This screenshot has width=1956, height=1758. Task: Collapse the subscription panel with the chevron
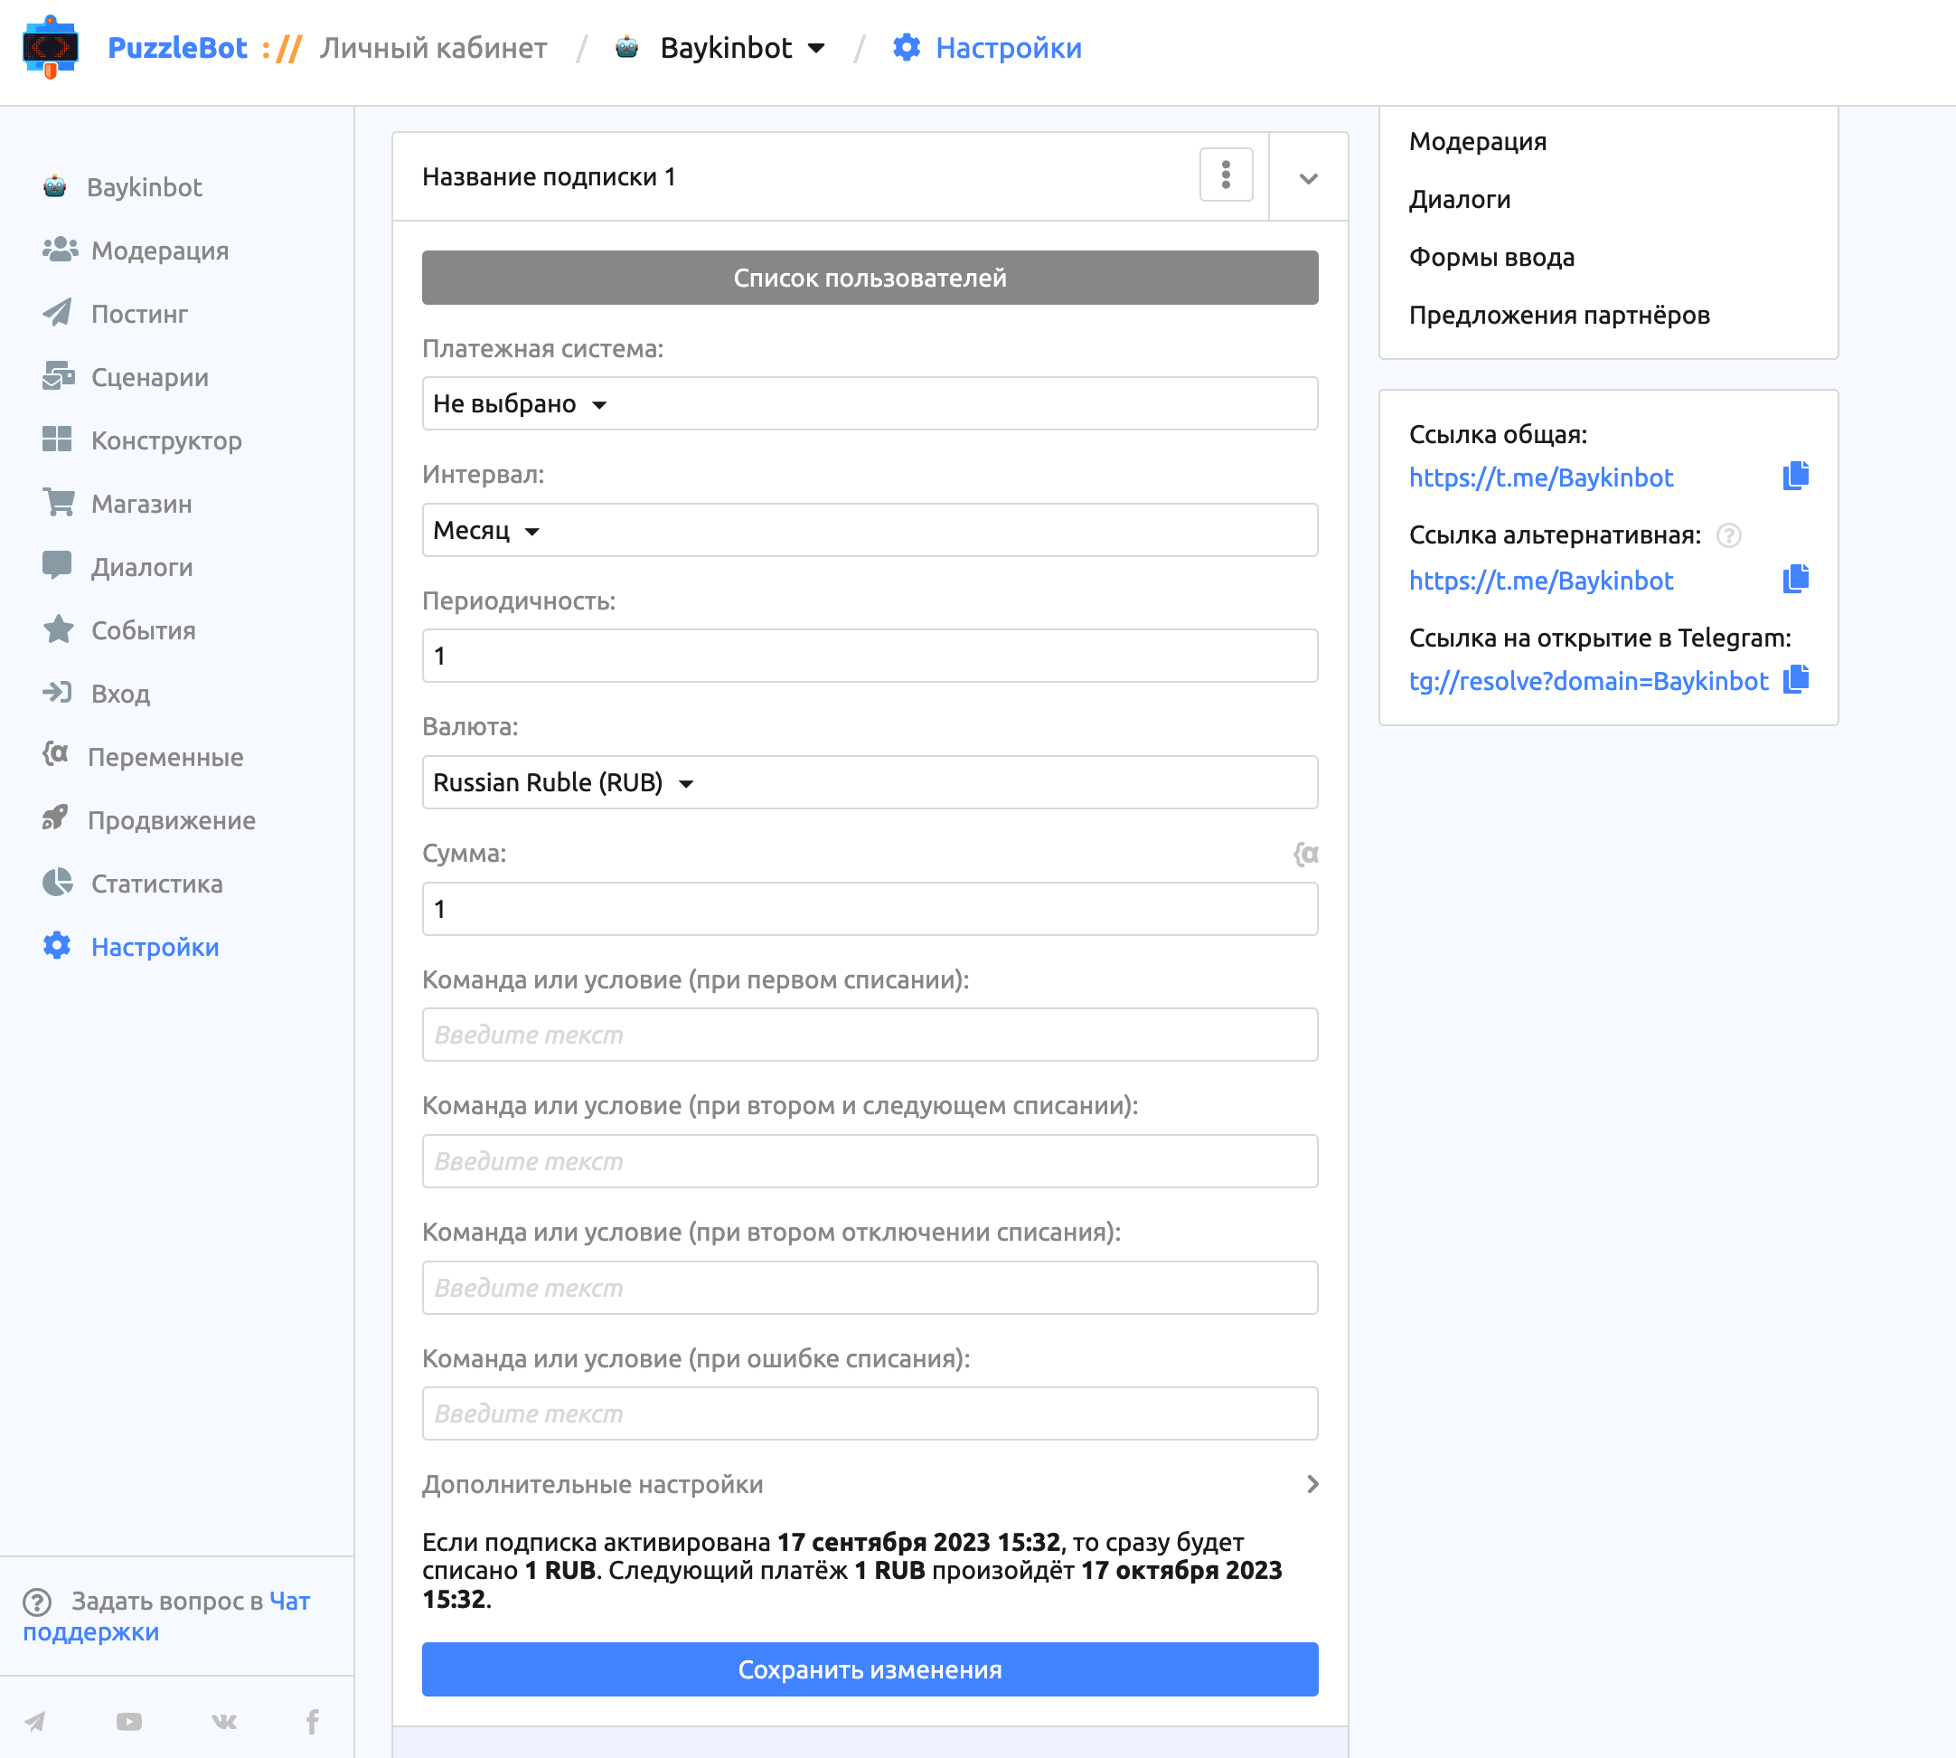pos(1308,178)
